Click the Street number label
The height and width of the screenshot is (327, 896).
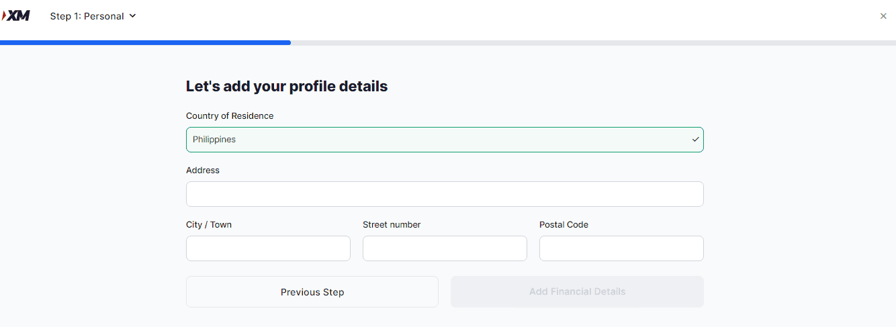pyautogui.click(x=392, y=225)
